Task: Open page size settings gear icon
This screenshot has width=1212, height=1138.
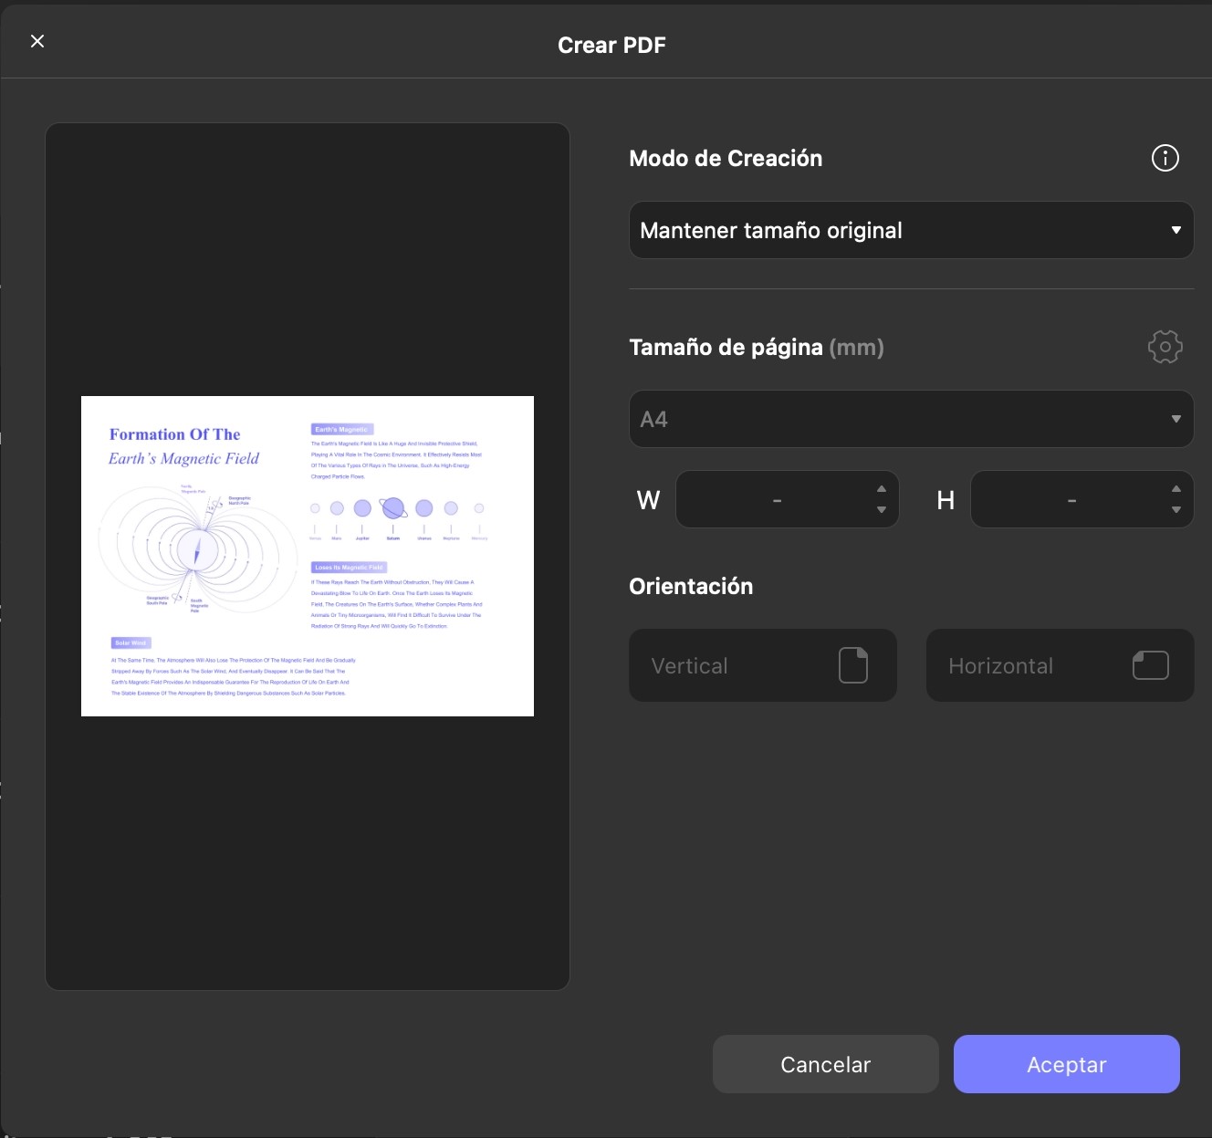Action: click(x=1165, y=347)
